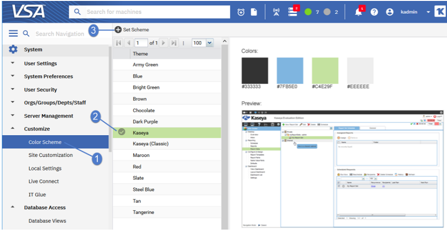
Task: Click the alarm clock icon in header
Action: coord(241,12)
